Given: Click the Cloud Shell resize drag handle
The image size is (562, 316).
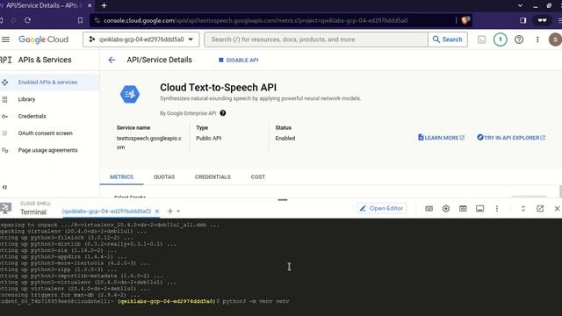Looking at the screenshot, I should (283, 200).
